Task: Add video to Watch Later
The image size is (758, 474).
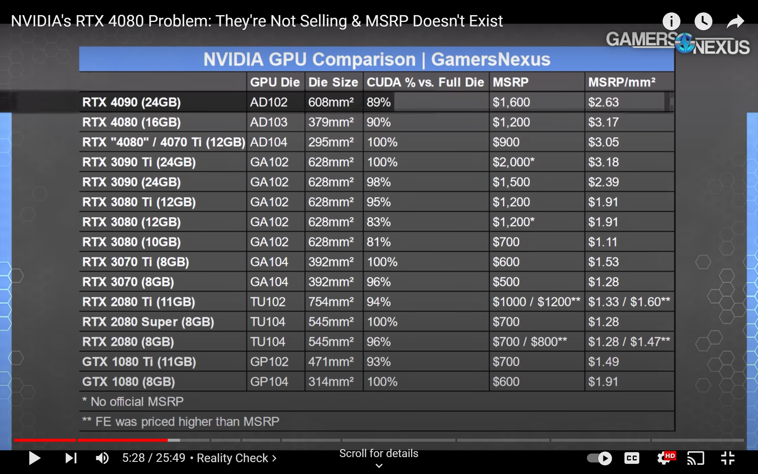Action: pos(703,21)
